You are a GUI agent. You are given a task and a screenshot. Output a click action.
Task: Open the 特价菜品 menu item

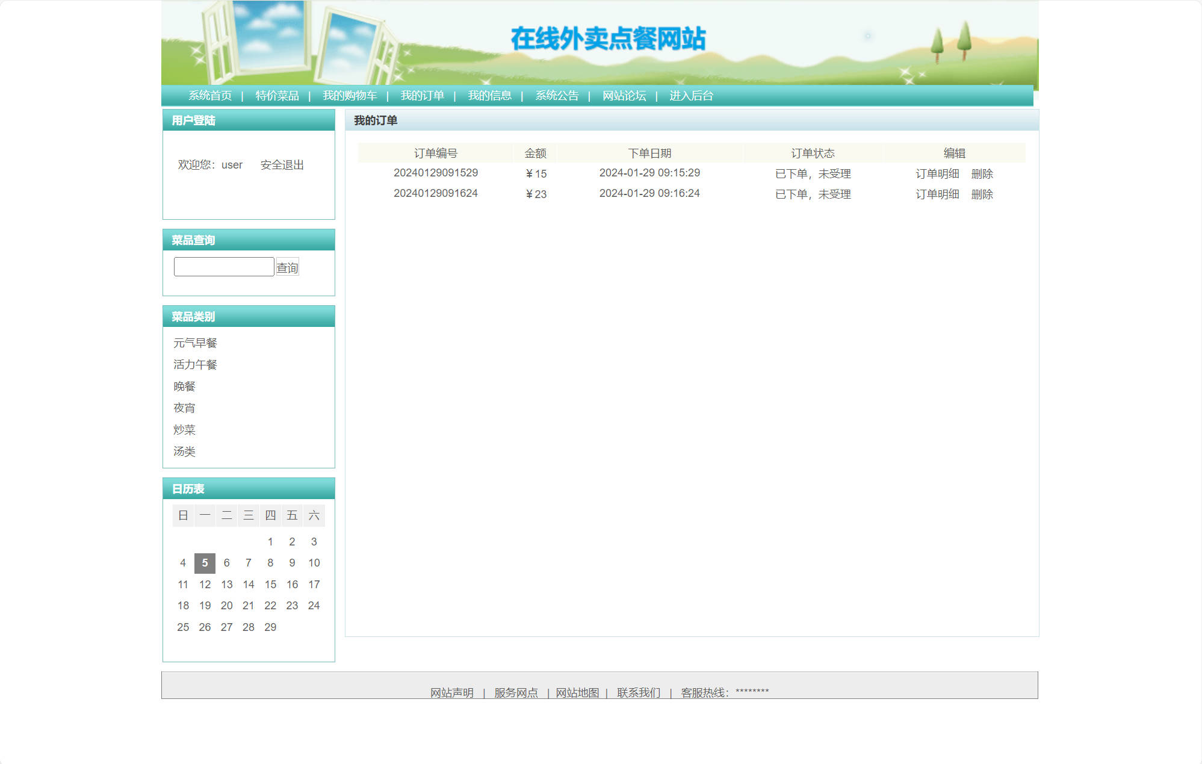pos(278,95)
